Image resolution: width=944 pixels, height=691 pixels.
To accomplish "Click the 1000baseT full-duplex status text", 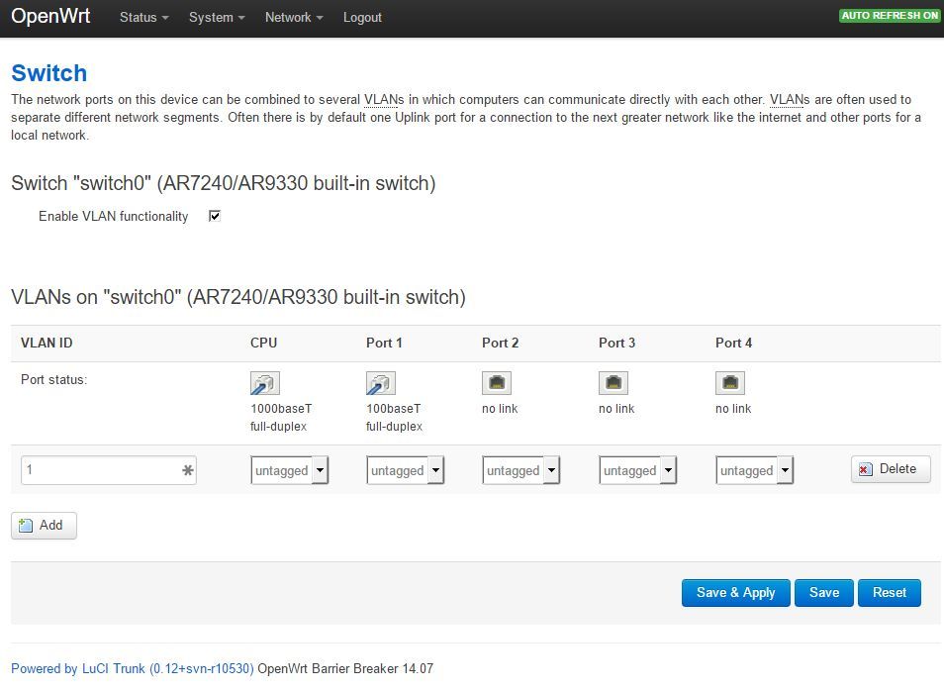I will (281, 418).
